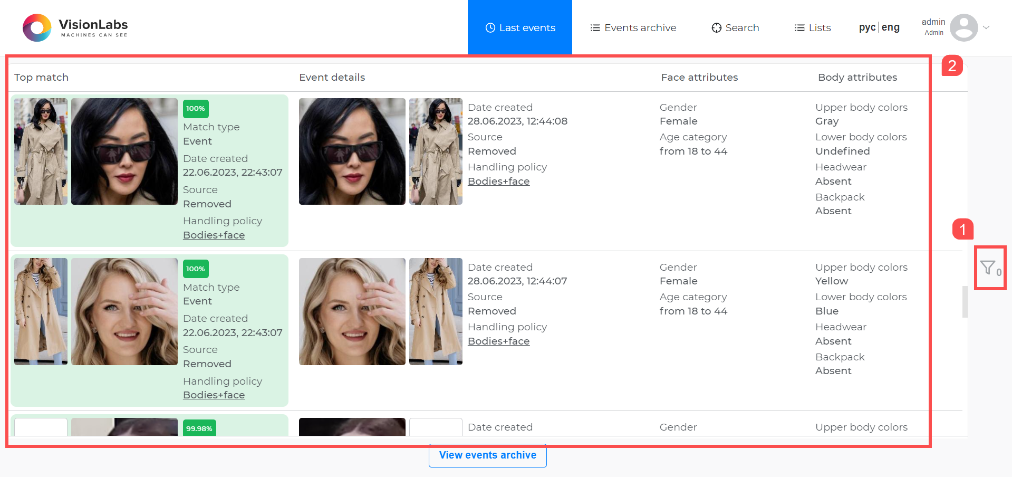1012x477 pixels.
Task: Open second top match body thumbnail, blonde woman
Action: (41, 311)
